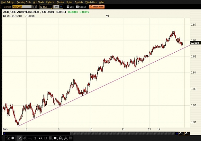Select the horizontal line tool
The width and height of the screenshot is (201, 141).
30,138
